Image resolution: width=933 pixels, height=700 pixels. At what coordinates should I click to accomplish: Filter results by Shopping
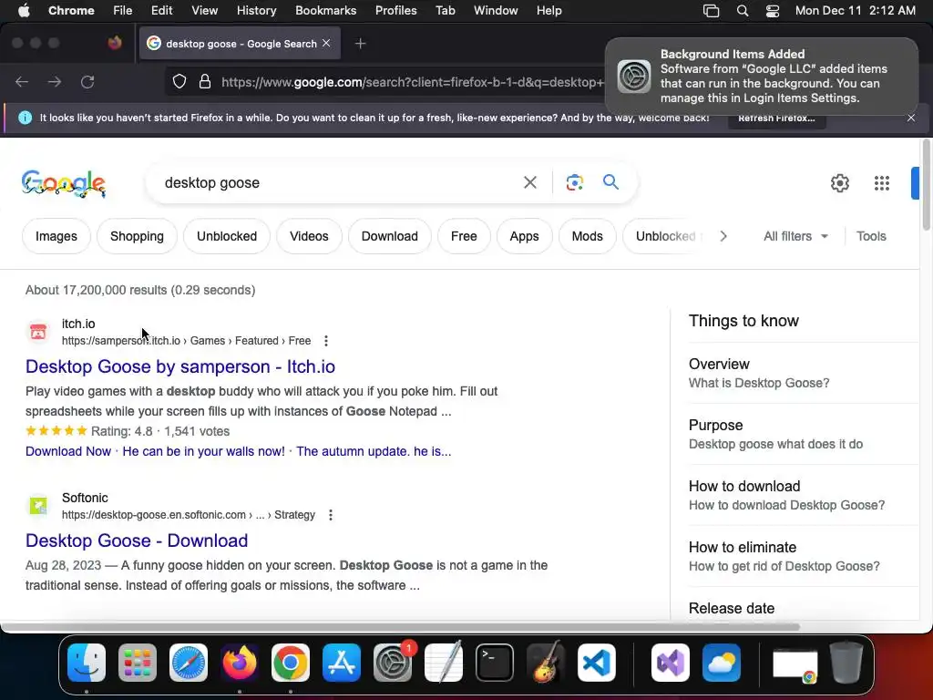(x=137, y=236)
